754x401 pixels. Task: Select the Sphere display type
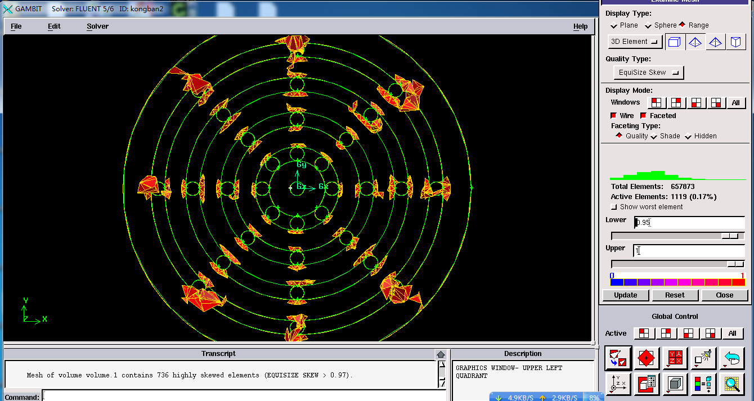pyautogui.click(x=648, y=26)
